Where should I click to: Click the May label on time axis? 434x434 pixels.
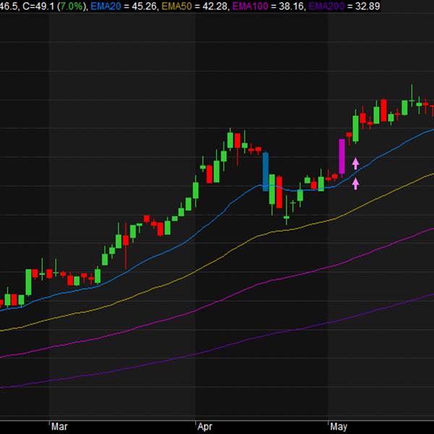(x=339, y=427)
